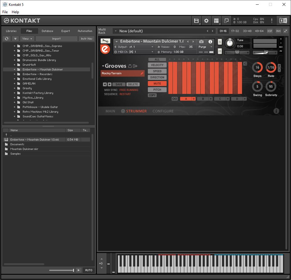Viewport: 291px width, 280px height.
Task: Switch to the Libraries tab
Action: [11, 31]
